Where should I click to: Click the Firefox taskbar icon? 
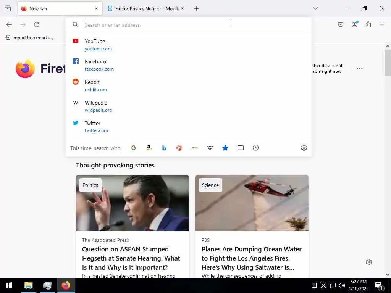[x=66, y=285]
